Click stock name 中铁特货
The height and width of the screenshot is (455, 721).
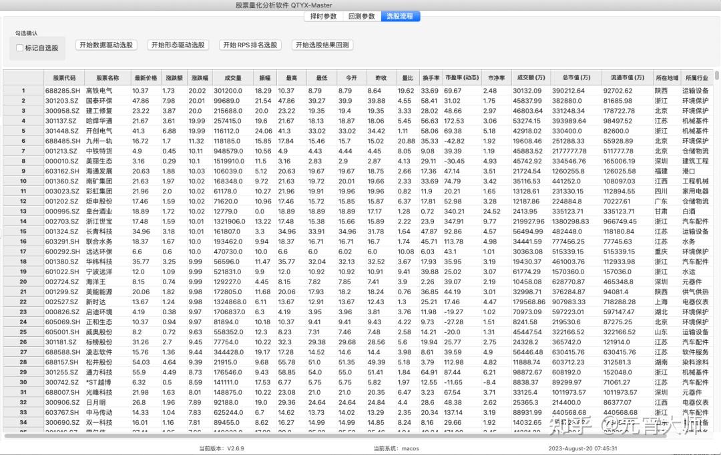pyautogui.click(x=99, y=151)
